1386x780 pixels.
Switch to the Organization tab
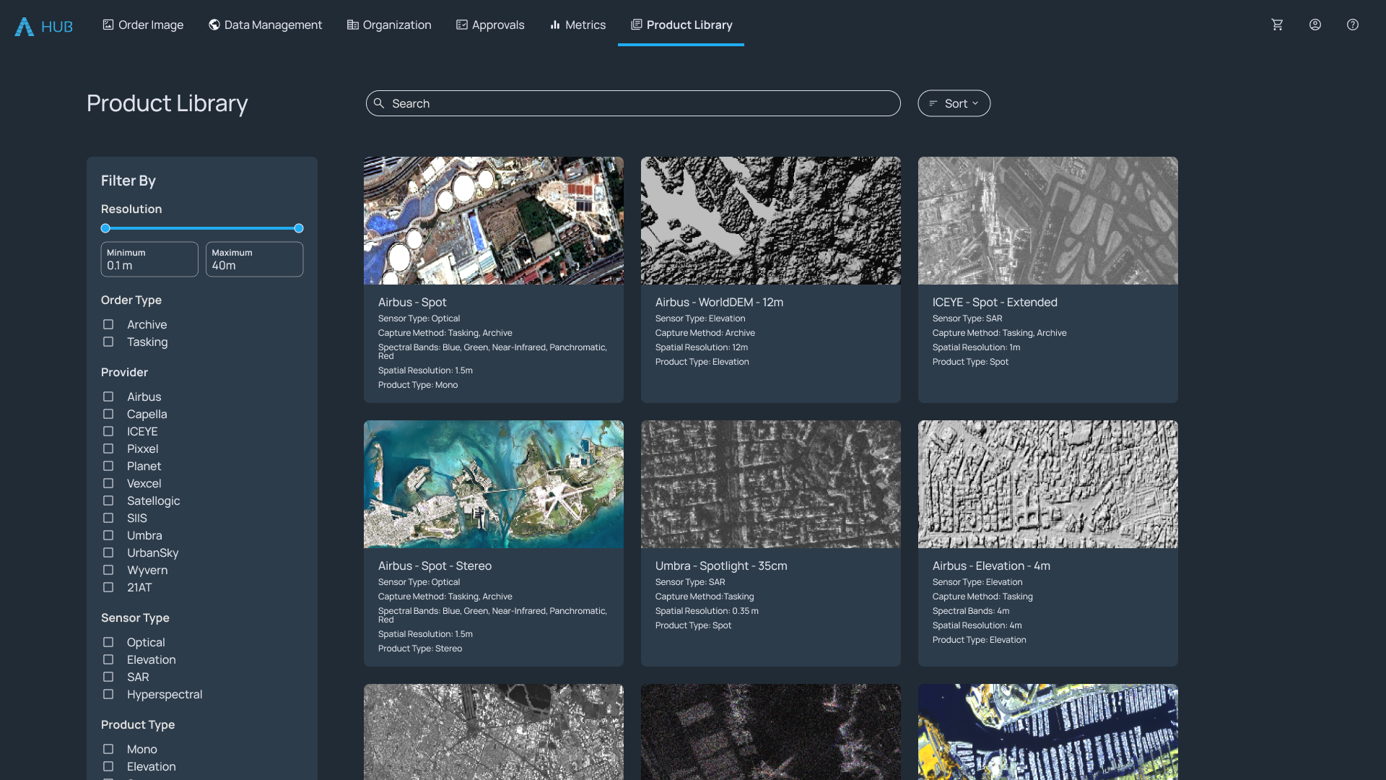(388, 25)
